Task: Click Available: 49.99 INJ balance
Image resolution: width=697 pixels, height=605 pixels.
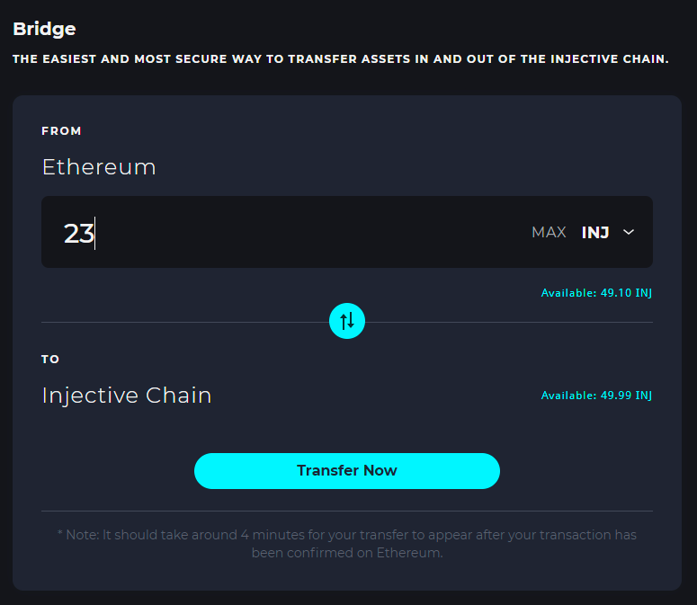Action: (596, 396)
